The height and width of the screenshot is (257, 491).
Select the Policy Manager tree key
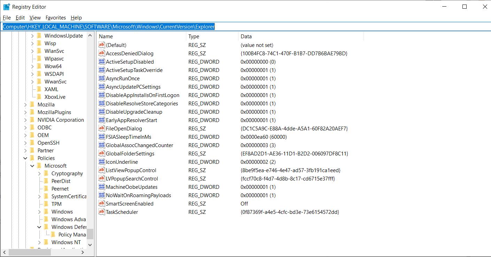pyautogui.click(x=72, y=234)
